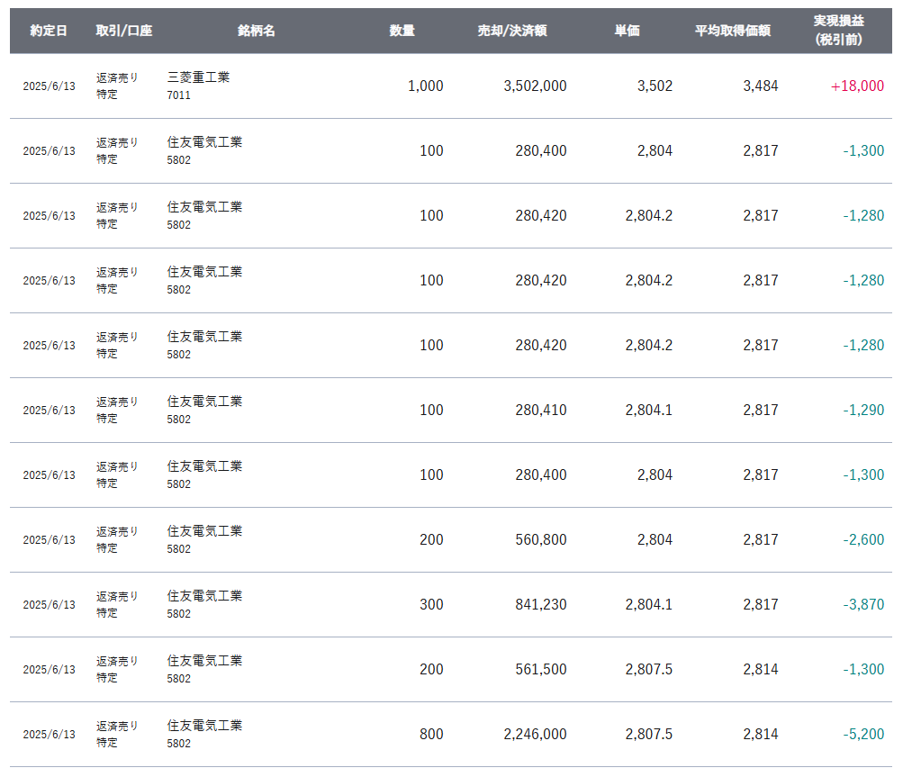Click the 平均取得価額 column header
This screenshot has height=777, width=903.
(733, 31)
